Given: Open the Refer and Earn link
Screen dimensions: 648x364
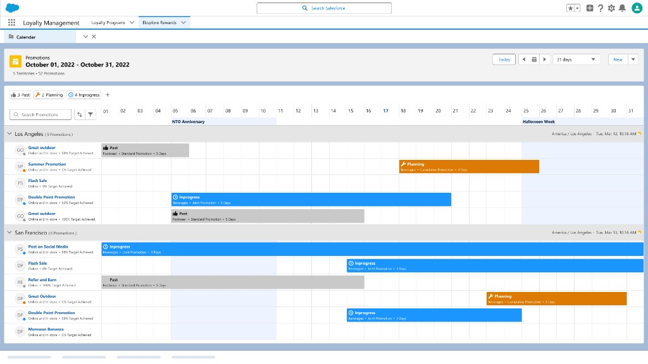Looking at the screenshot, I should point(42,279).
